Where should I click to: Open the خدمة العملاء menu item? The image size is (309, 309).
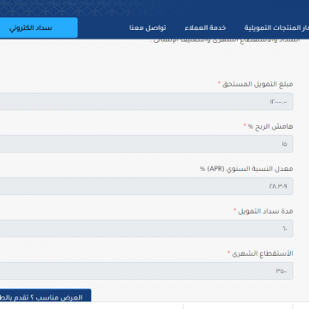205,27
